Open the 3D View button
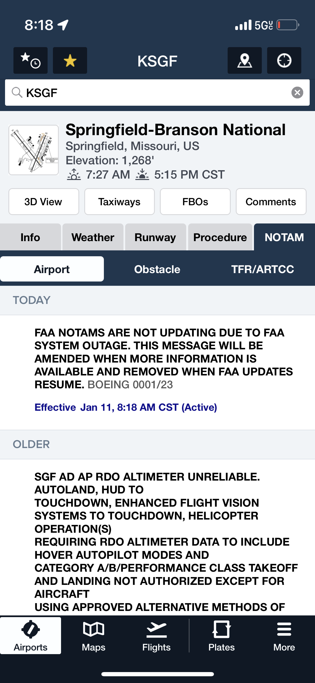This screenshot has width=315, height=683. click(43, 202)
